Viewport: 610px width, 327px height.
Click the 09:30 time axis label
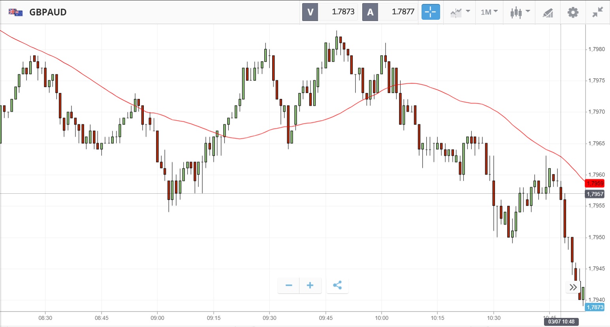[269, 318]
